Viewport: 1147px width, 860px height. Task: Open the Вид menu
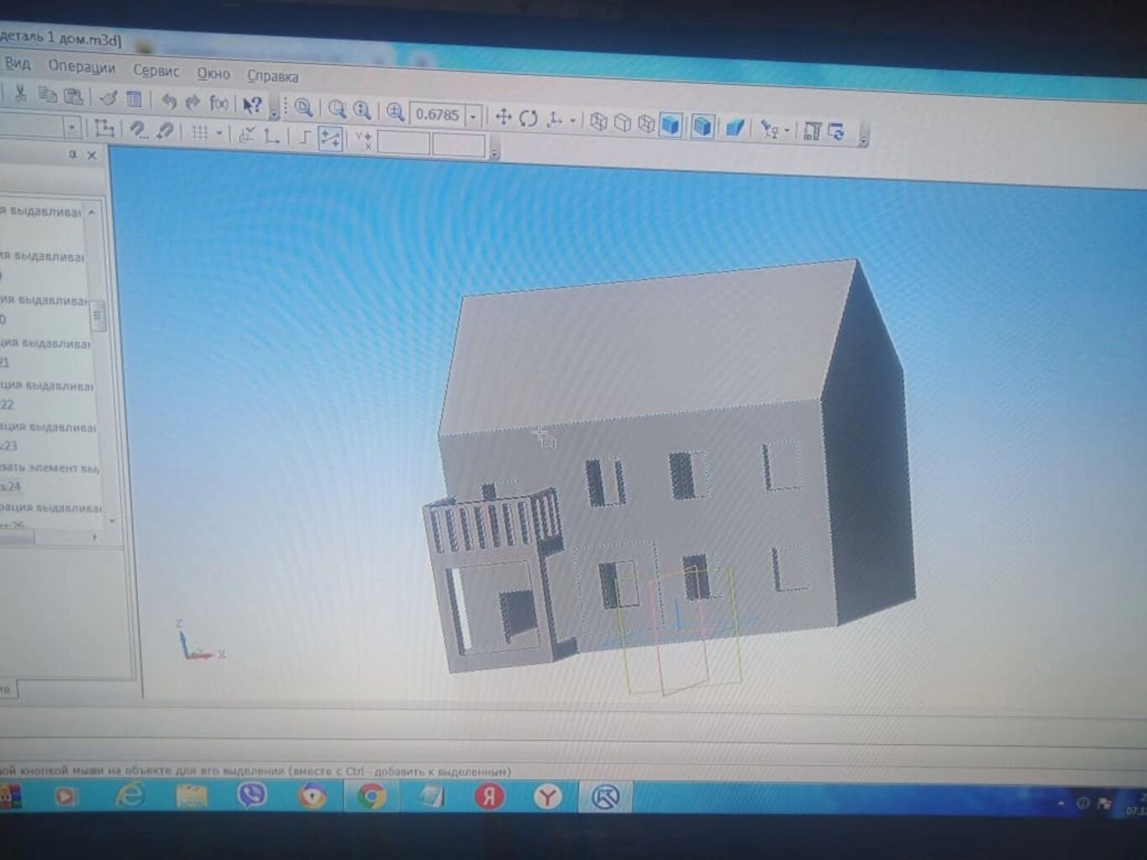pos(18,64)
